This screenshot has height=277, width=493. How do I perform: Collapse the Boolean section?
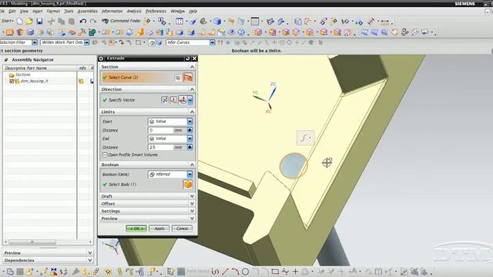click(192, 165)
